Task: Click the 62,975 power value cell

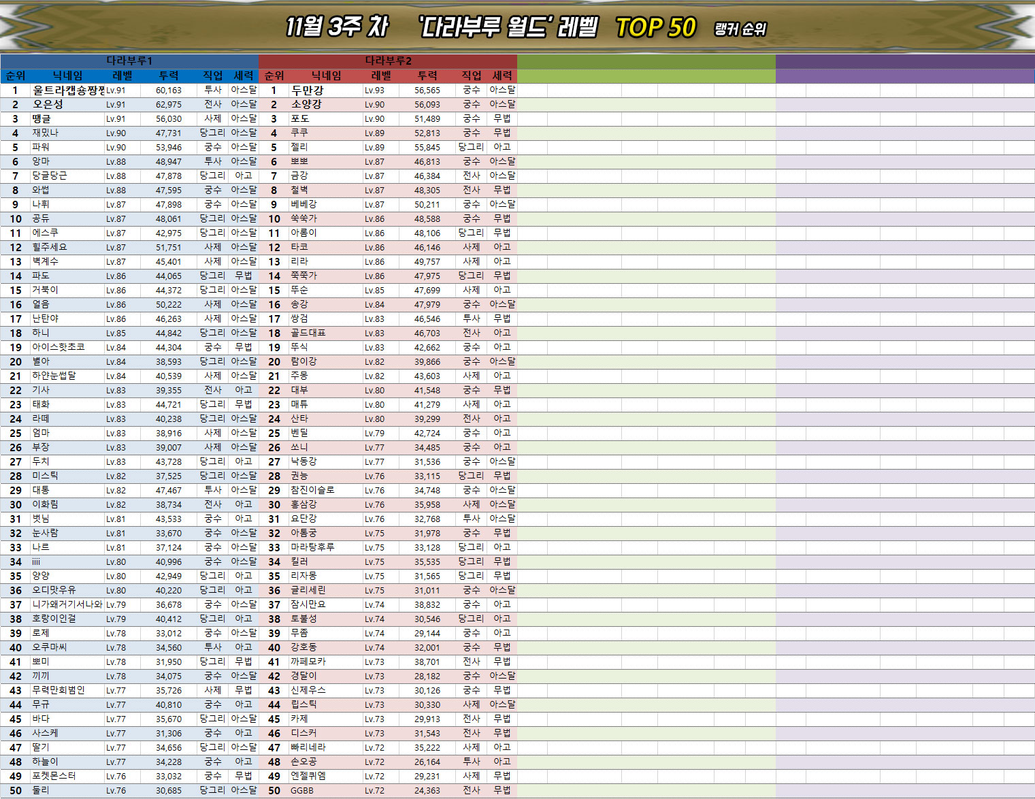Action: (x=168, y=104)
